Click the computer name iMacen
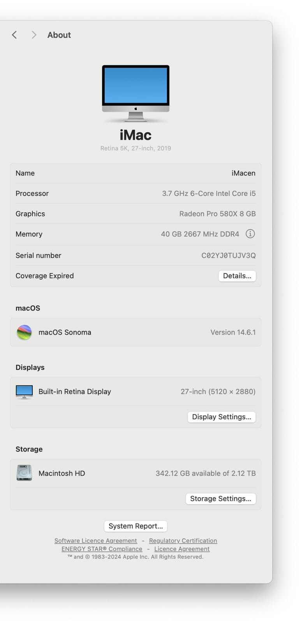The width and height of the screenshot is (303, 624). click(243, 173)
